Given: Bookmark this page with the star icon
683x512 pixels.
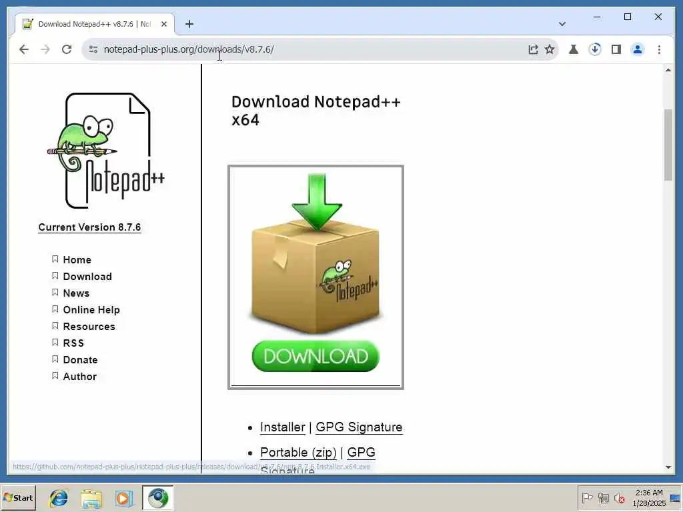Looking at the screenshot, I should point(550,49).
